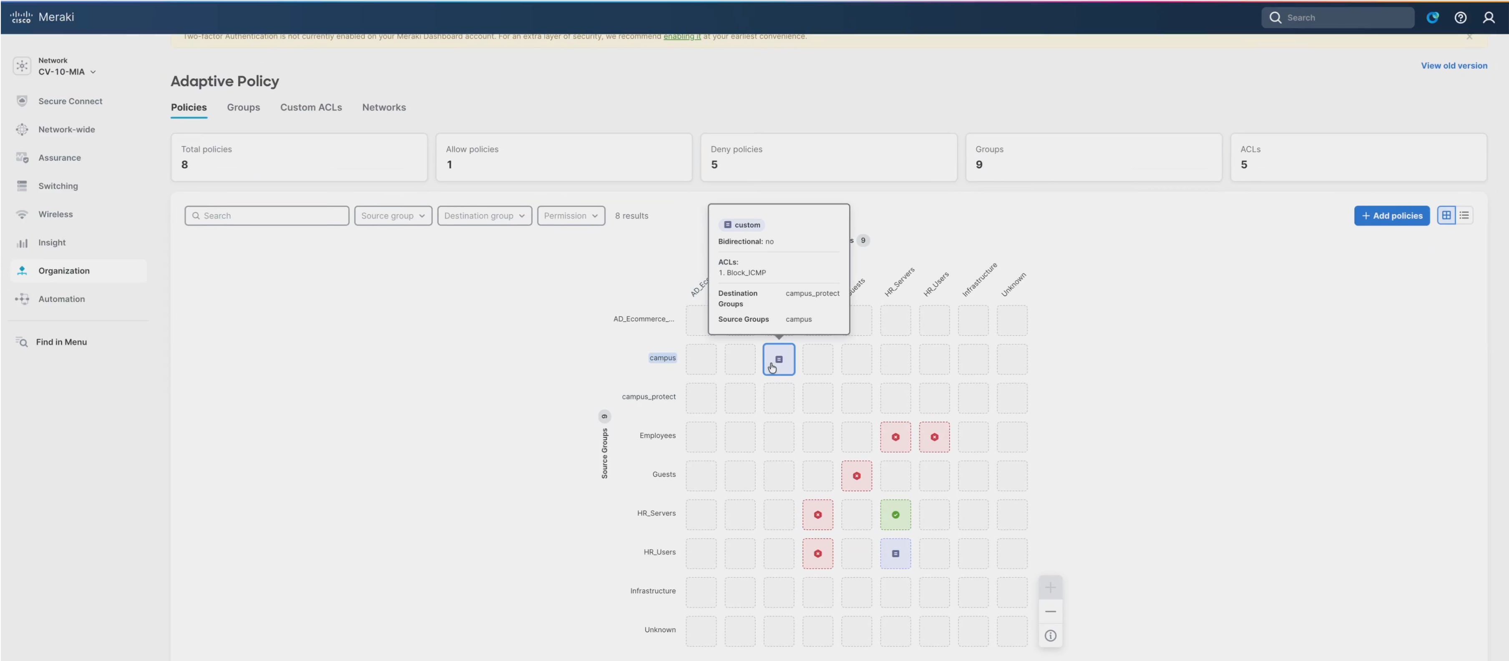Open the user account profile icon
Screen dimensions: 1509x661
coord(1489,18)
